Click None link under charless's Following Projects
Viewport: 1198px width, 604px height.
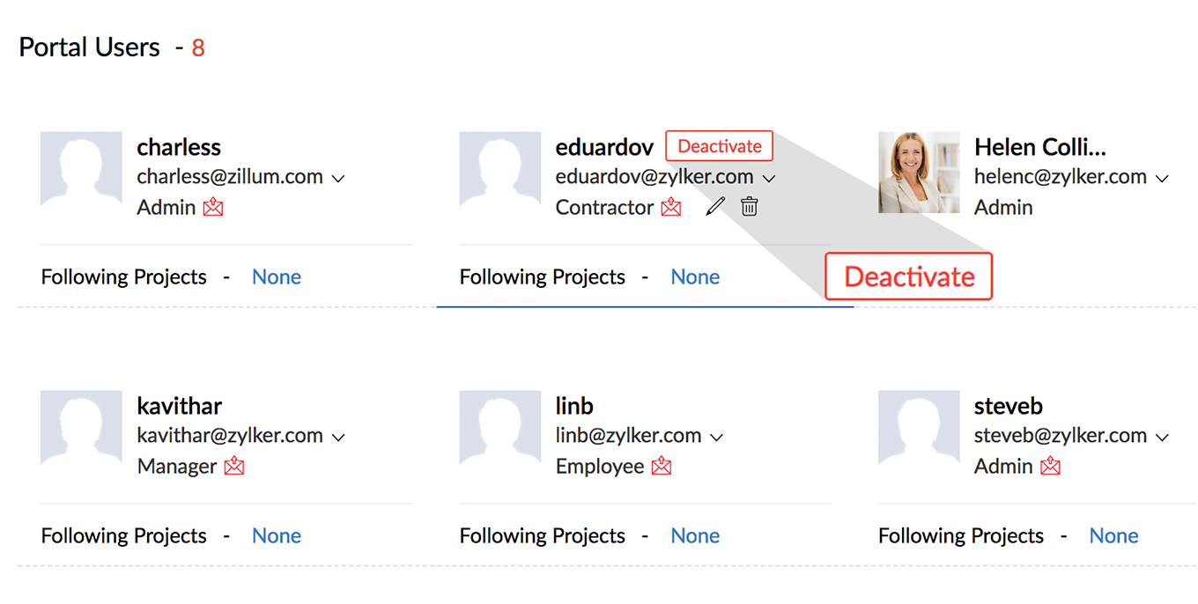pos(277,277)
